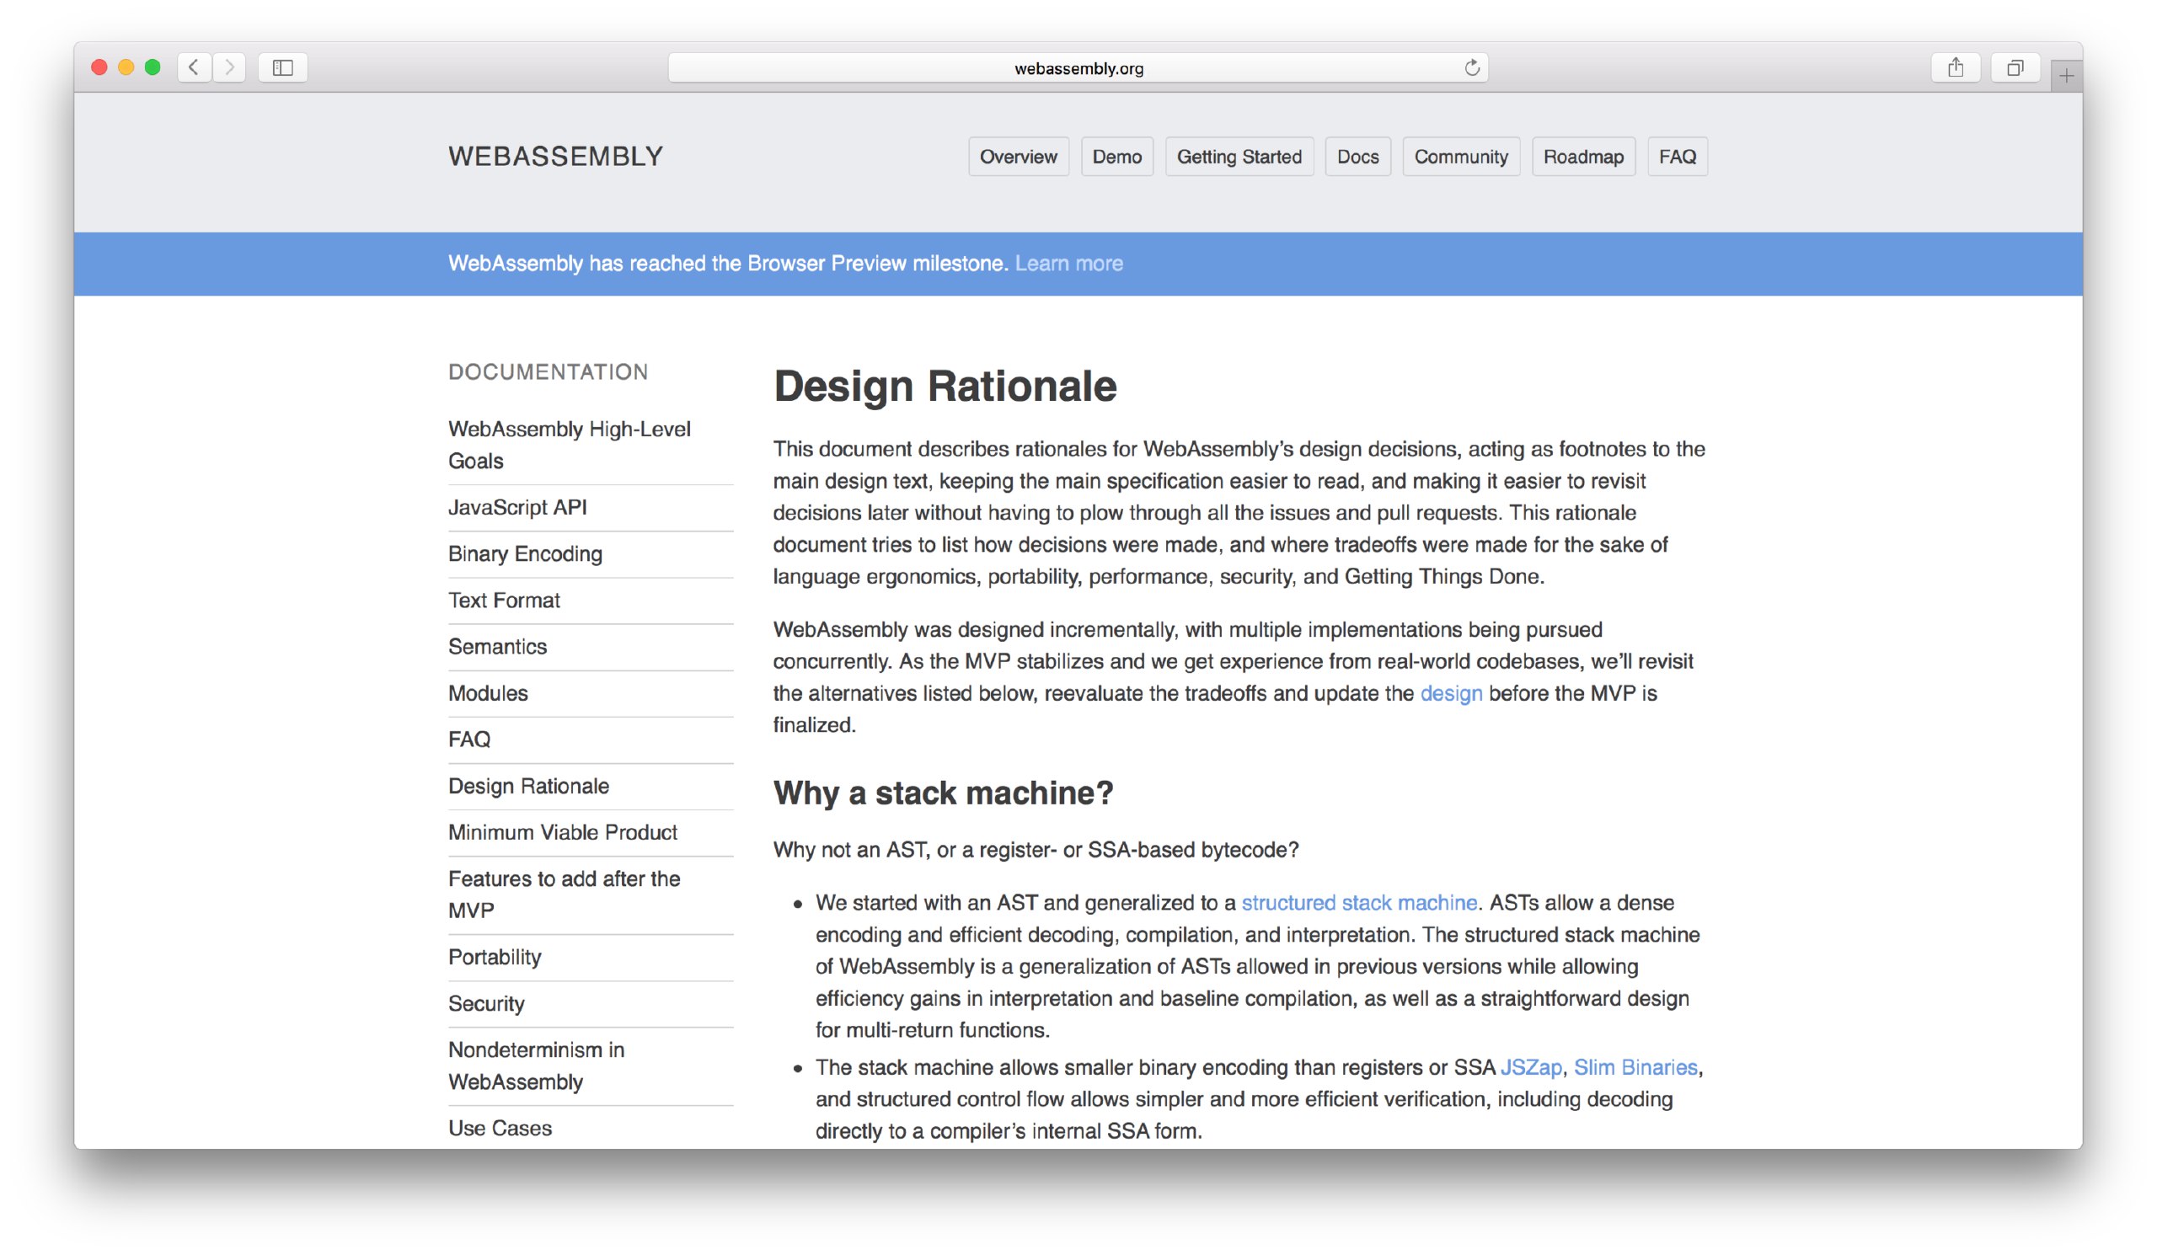Show all tabs overview icon
Image resolution: width=2157 pixels, height=1255 pixels.
tap(2015, 67)
